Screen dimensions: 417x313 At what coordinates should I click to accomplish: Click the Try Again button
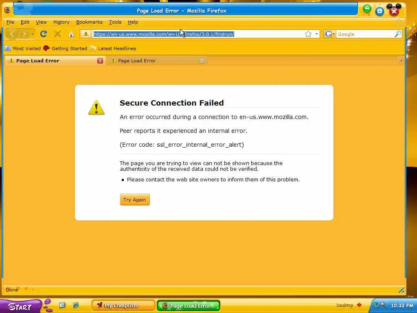(x=135, y=200)
